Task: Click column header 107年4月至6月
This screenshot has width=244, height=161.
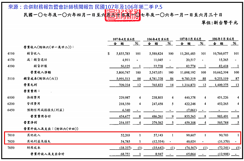Action: click(x=124, y=39)
